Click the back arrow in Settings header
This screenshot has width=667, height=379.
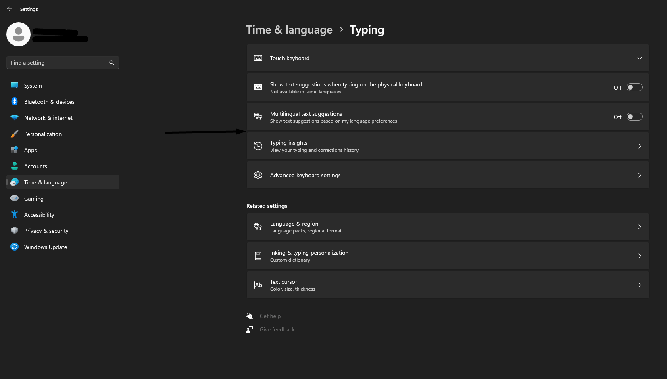tap(10, 9)
